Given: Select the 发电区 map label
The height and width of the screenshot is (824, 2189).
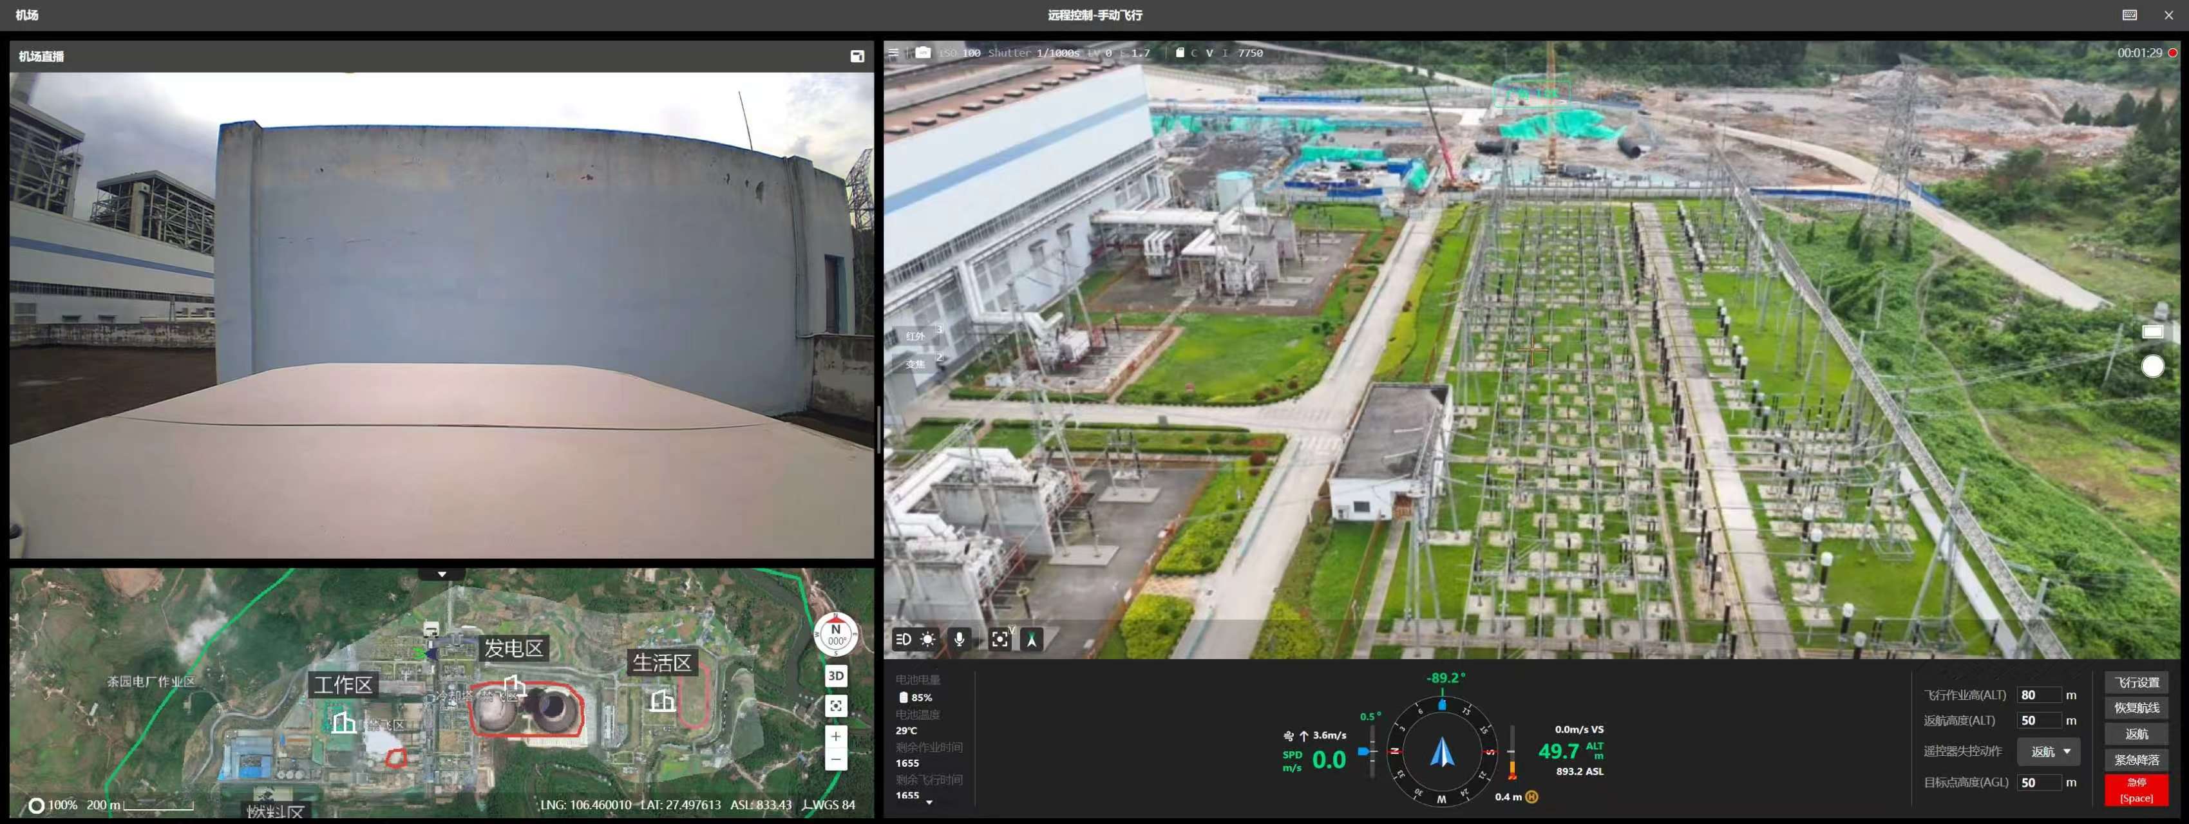Looking at the screenshot, I should pos(514,649).
